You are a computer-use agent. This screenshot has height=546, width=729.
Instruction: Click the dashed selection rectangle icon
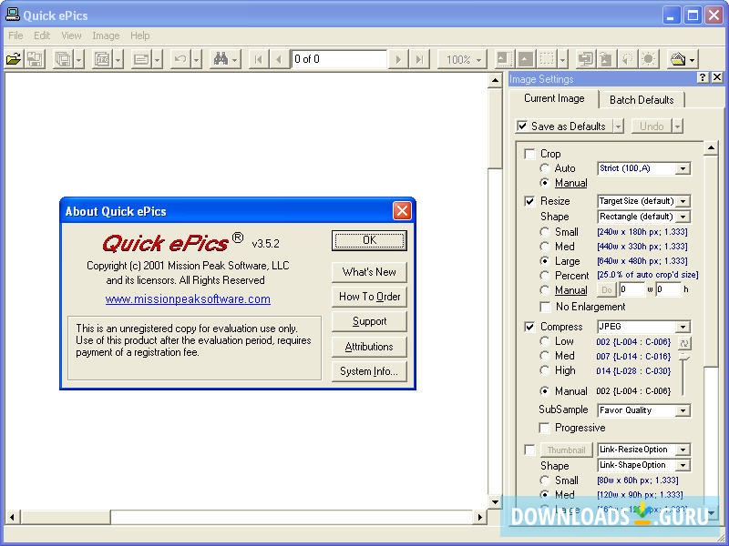(548, 59)
